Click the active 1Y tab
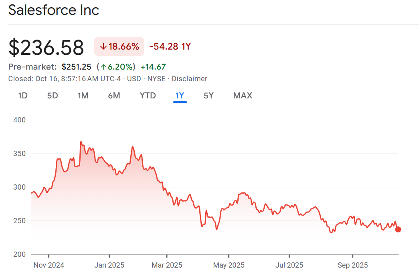 tap(180, 96)
